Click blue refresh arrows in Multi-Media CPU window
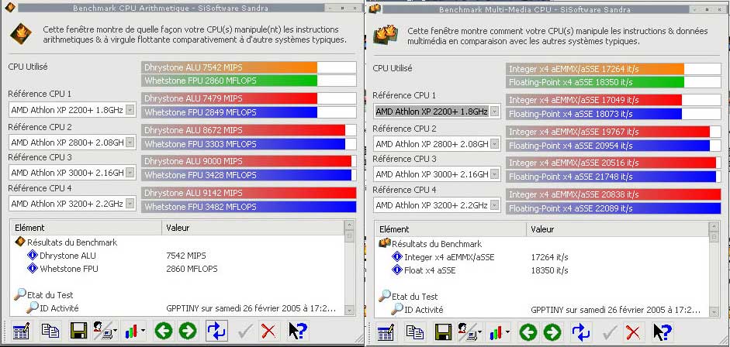This screenshot has width=730, height=347. pyautogui.click(x=581, y=332)
